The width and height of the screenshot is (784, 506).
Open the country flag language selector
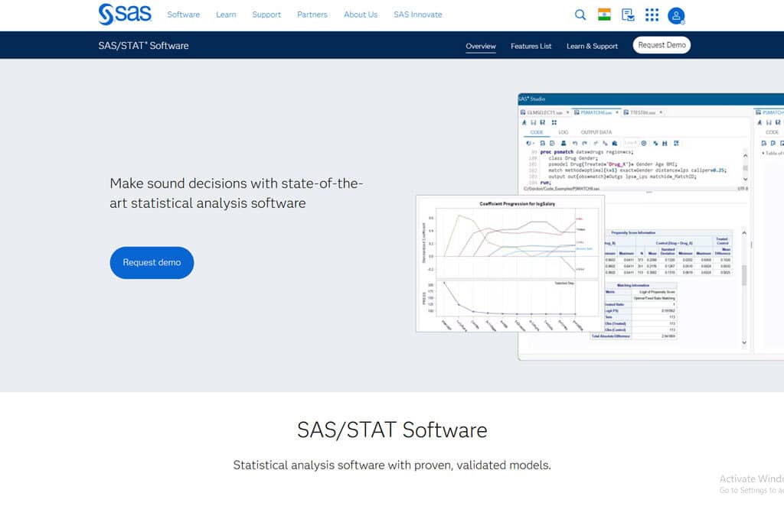click(603, 14)
